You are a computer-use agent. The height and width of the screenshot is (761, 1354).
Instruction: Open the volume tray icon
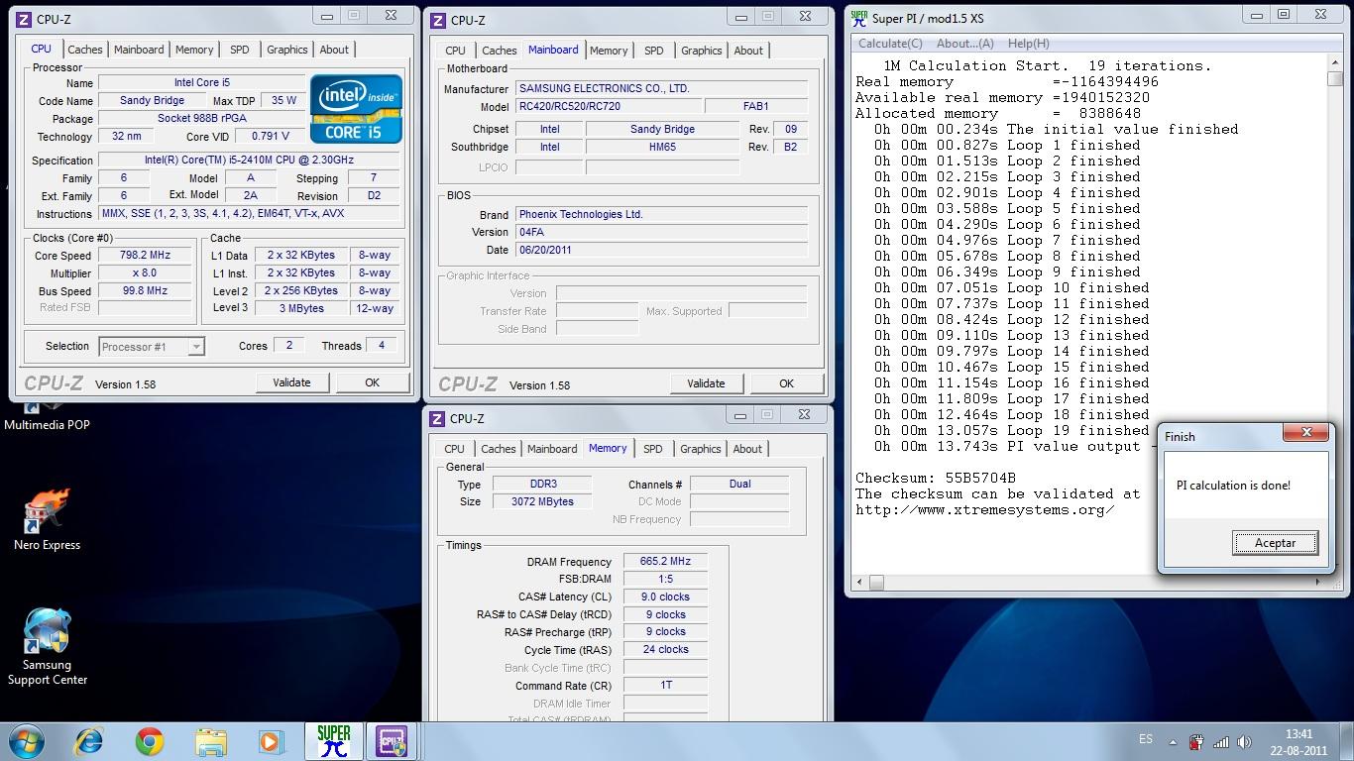pos(1245,742)
